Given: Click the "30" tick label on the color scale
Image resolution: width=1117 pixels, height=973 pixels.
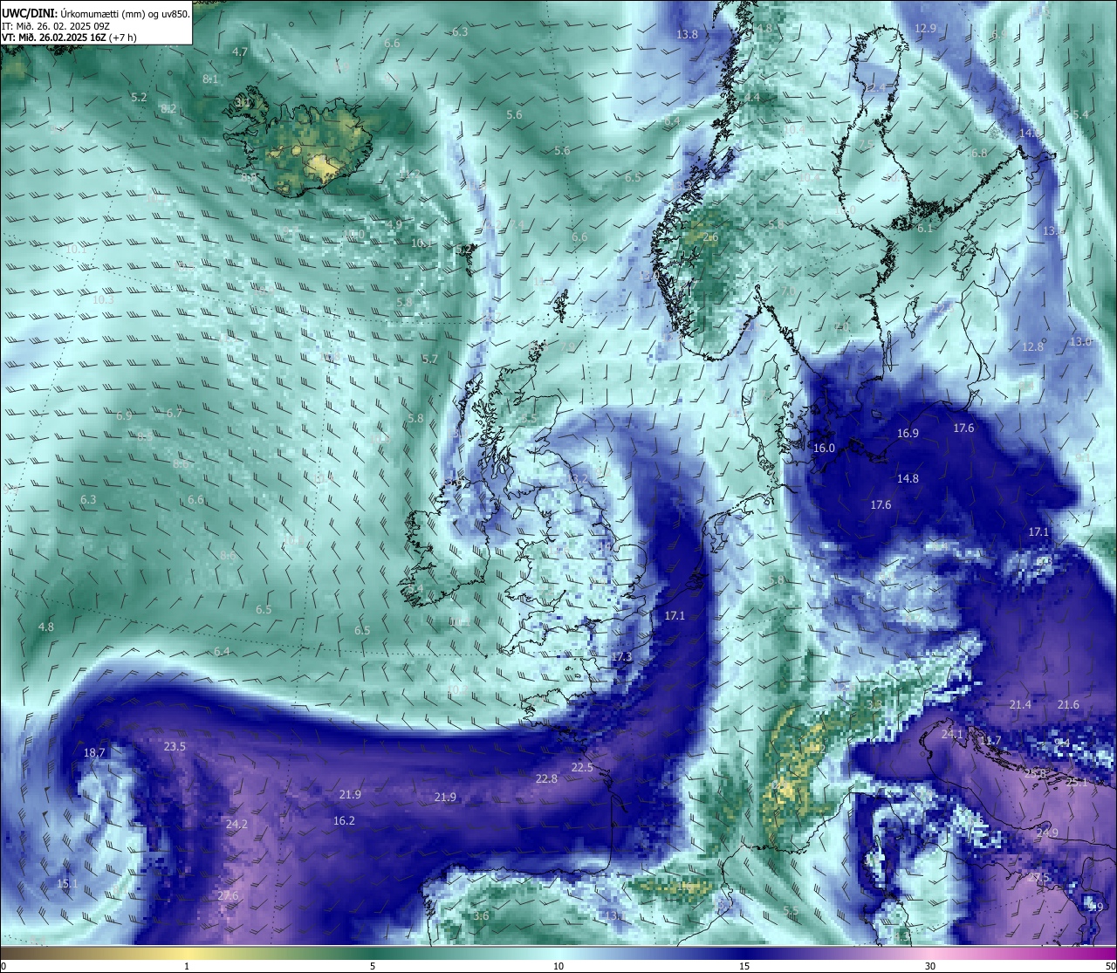Looking at the screenshot, I should coord(930,966).
